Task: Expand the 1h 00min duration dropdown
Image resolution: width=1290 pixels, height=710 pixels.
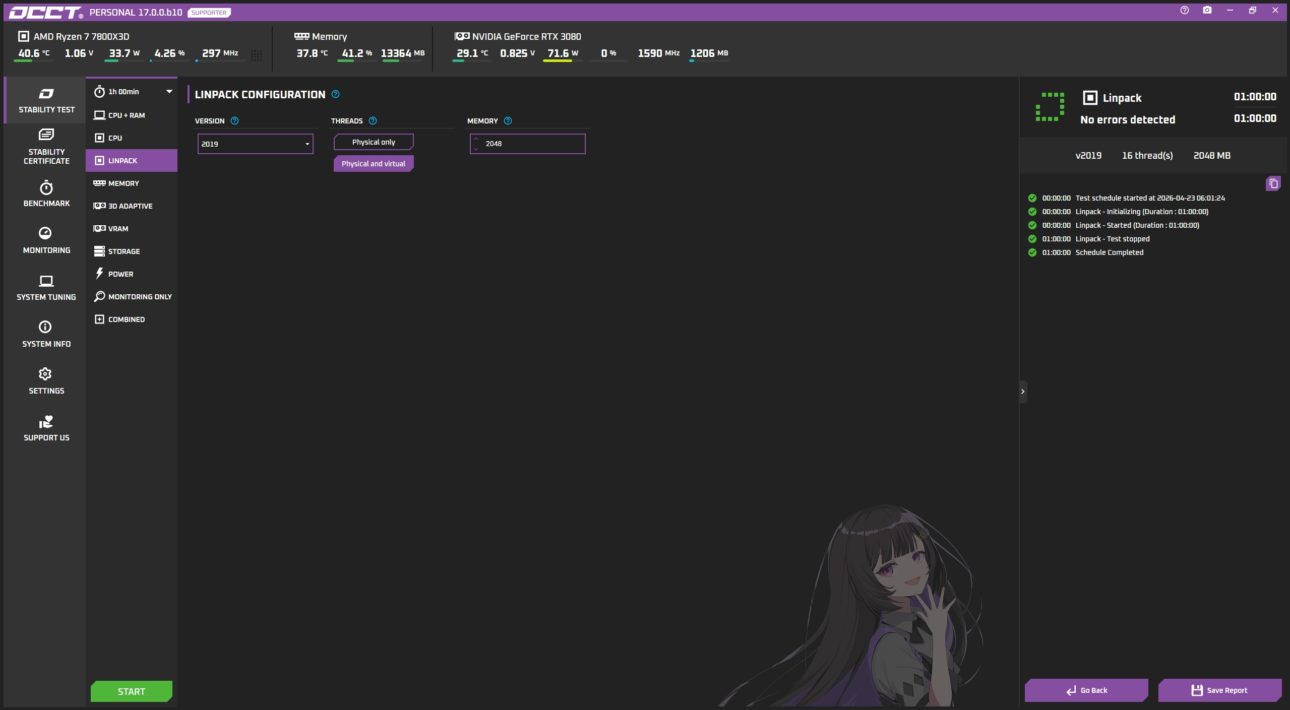Action: (x=169, y=92)
